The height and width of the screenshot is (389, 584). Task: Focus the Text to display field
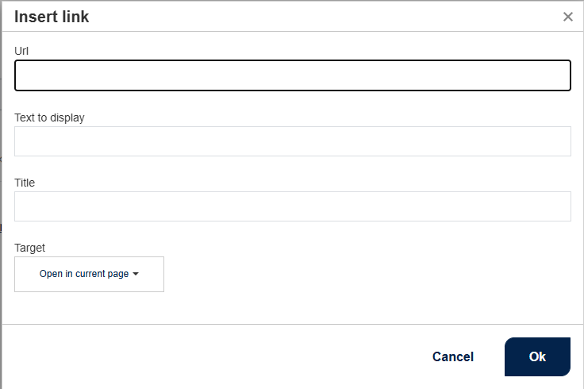click(x=292, y=141)
